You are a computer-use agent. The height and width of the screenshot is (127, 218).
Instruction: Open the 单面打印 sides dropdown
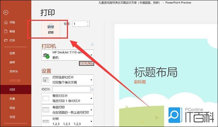(x=68, y=110)
